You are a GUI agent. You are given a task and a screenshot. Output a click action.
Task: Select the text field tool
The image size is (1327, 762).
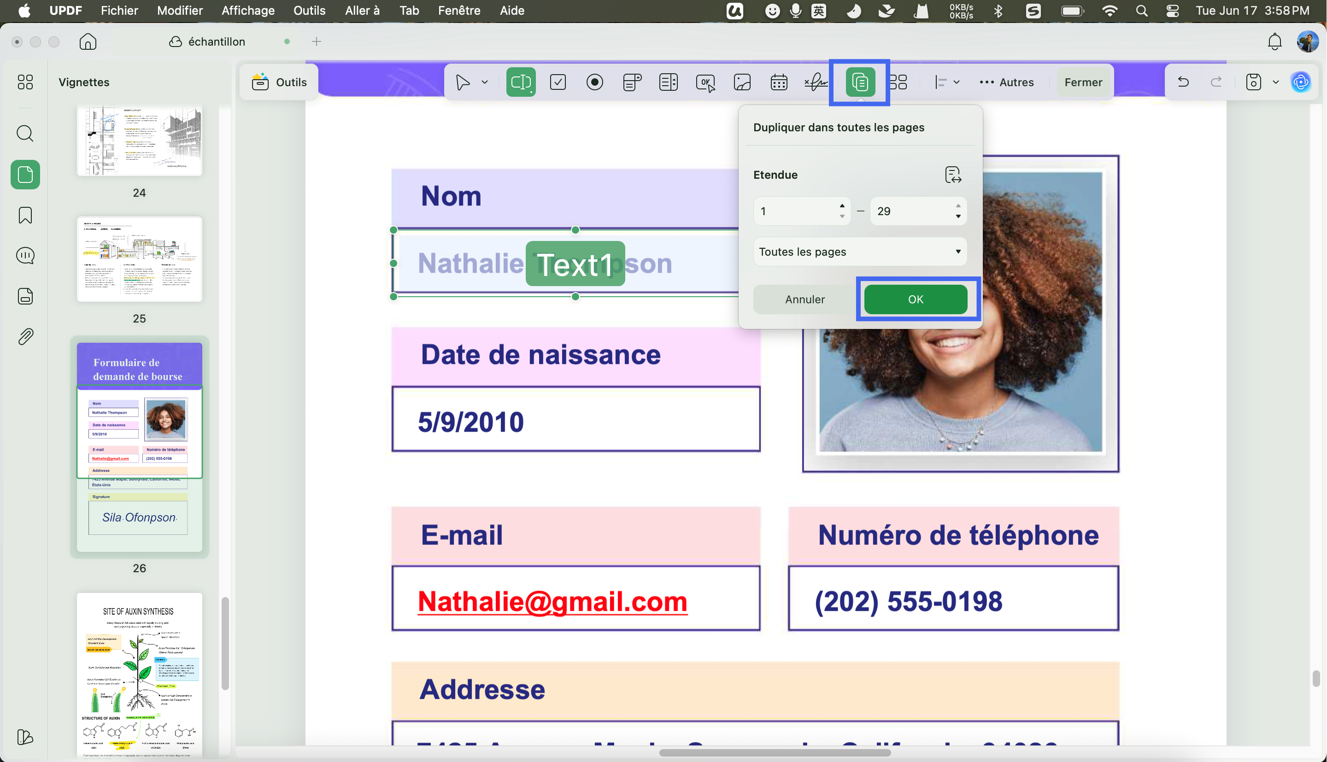[521, 82]
